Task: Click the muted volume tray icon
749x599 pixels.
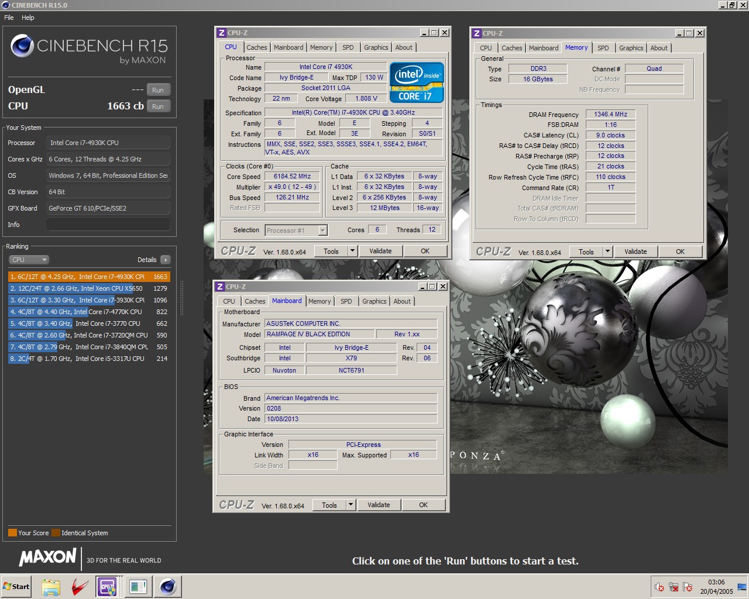Action: pyautogui.click(x=659, y=587)
